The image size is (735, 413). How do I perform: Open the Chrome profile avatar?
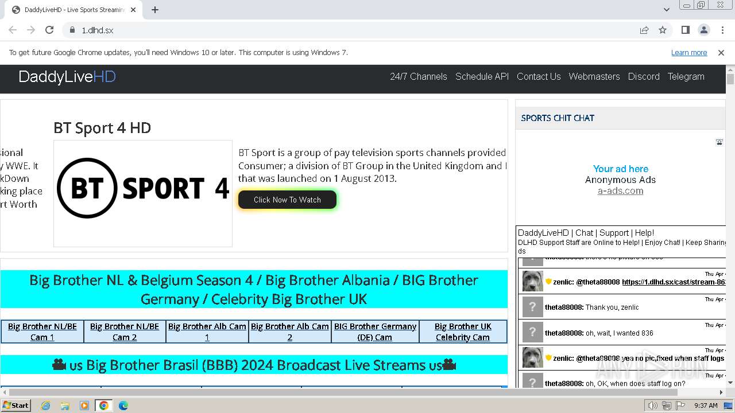tap(703, 30)
